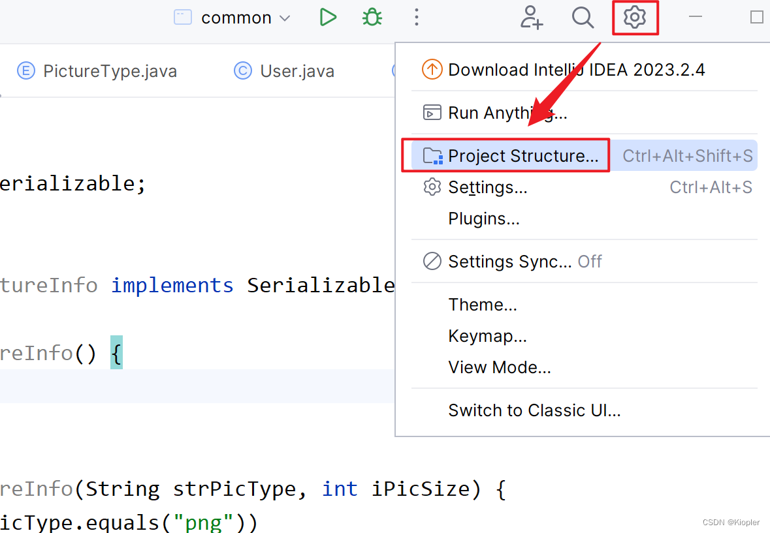Viewport: 770px width, 533px height.
Task: Click the run configuration window icon
Action: pos(183,17)
